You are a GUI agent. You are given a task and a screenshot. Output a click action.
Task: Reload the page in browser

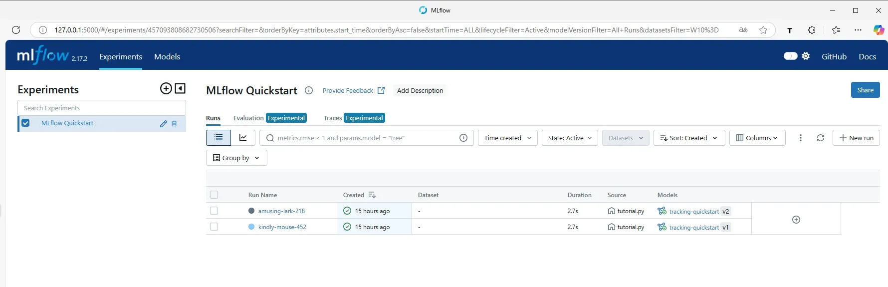(16, 30)
